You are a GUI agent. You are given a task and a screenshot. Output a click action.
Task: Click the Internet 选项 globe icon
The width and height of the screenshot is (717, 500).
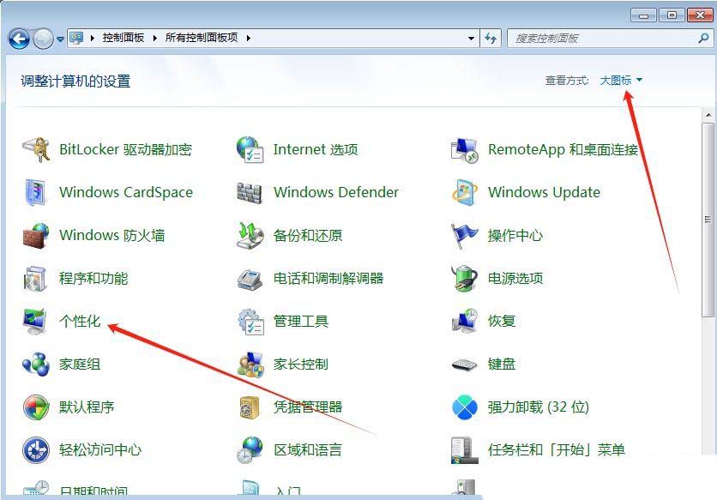(x=250, y=149)
